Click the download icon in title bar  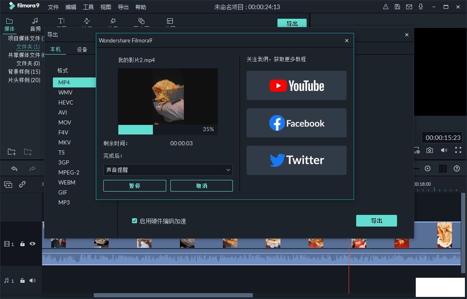coord(421,7)
